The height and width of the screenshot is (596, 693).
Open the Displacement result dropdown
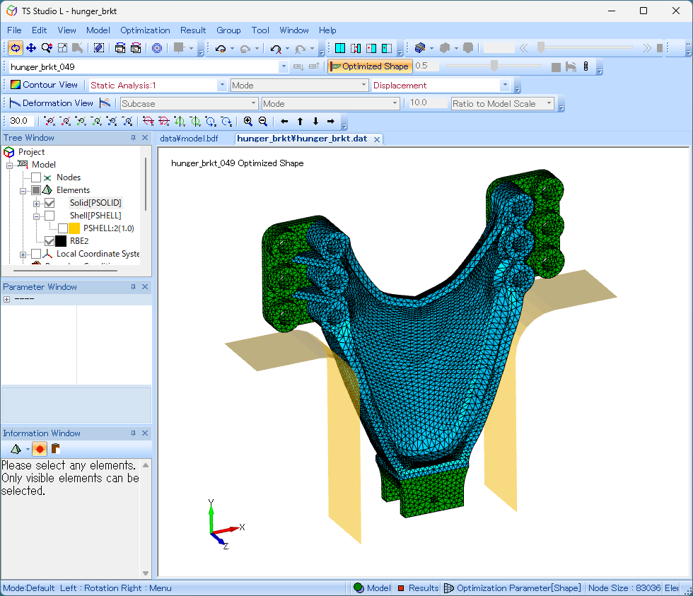(504, 85)
